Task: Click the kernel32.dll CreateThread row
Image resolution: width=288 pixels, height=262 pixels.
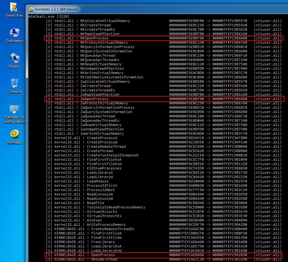Action: click(163, 151)
